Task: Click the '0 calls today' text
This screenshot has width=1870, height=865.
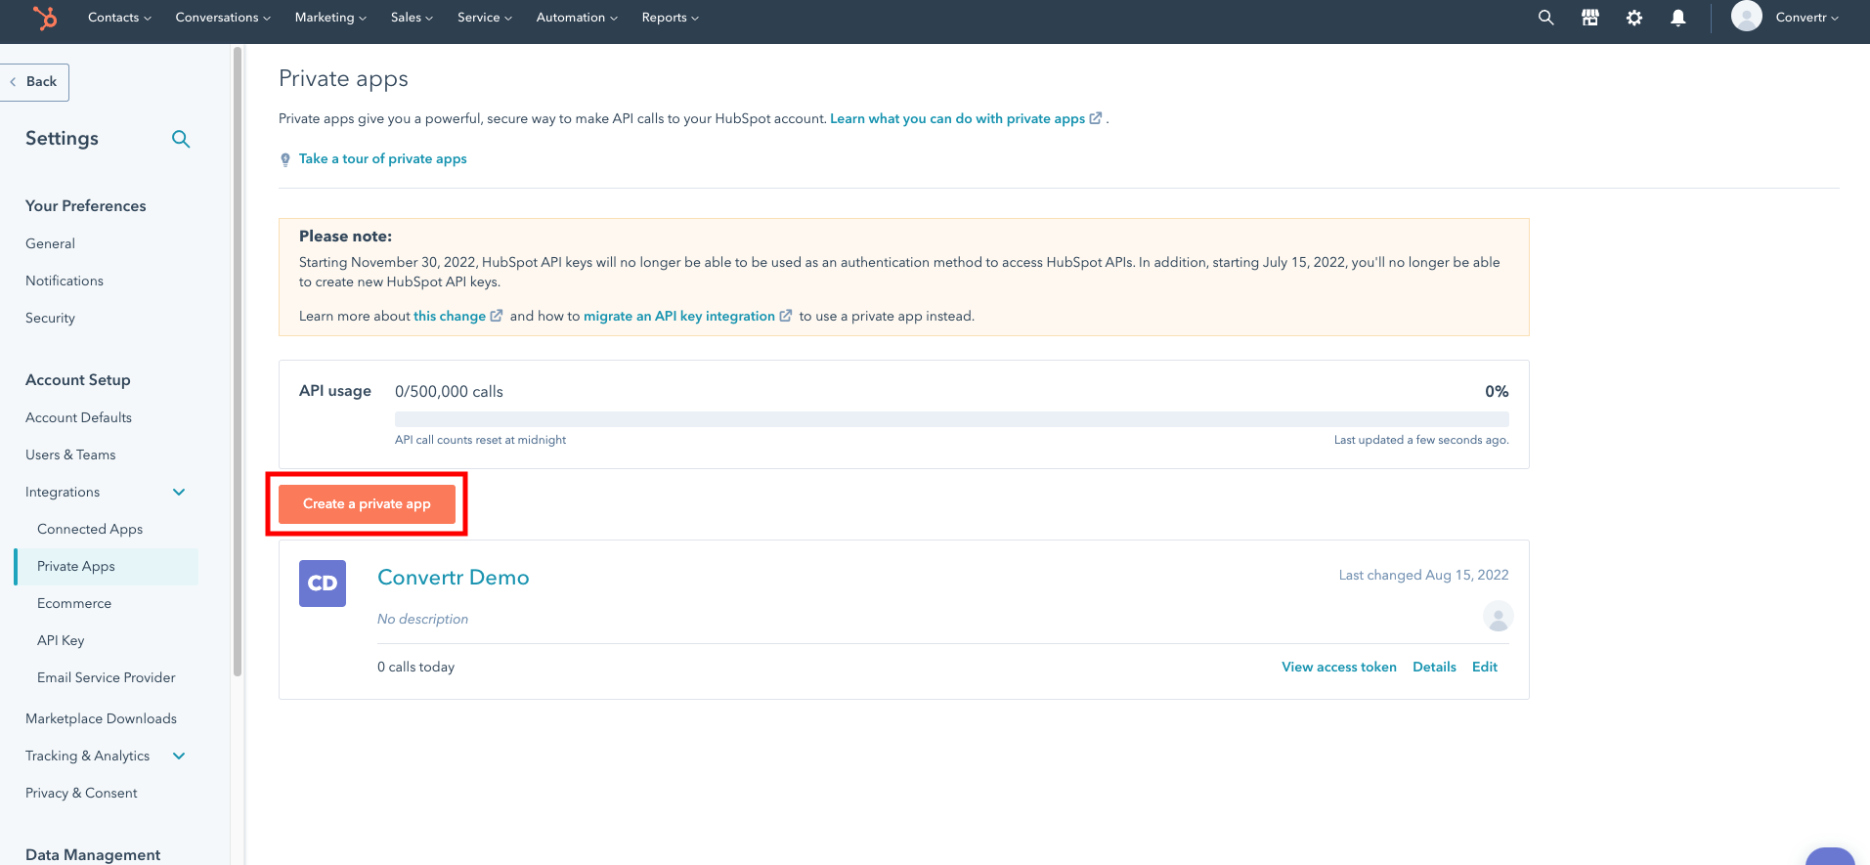Action: (415, 667)
